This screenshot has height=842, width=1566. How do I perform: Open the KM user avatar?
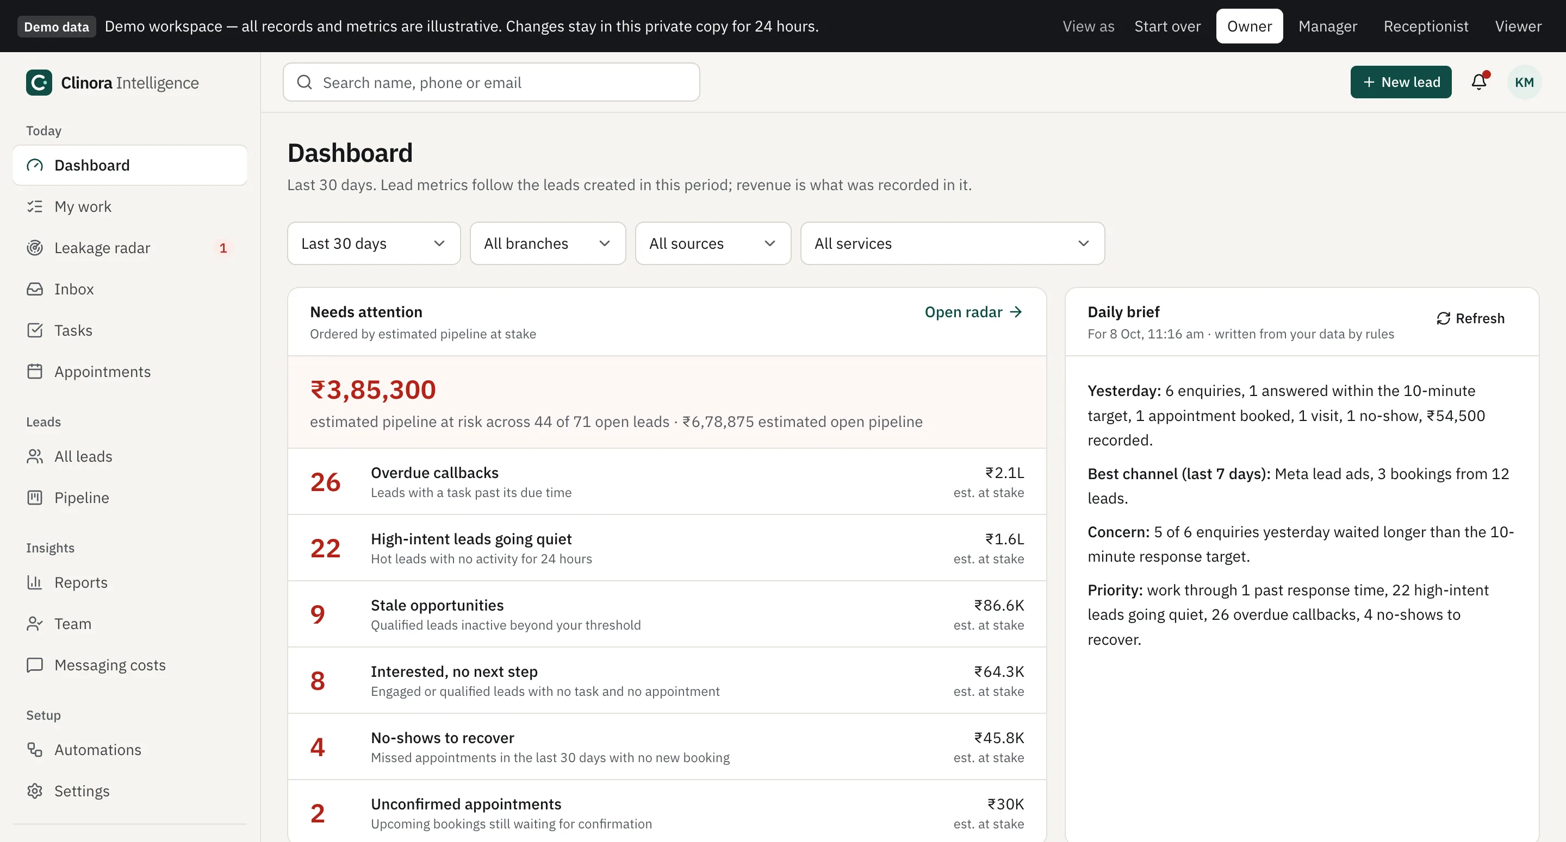click(x=1524, y=82)
